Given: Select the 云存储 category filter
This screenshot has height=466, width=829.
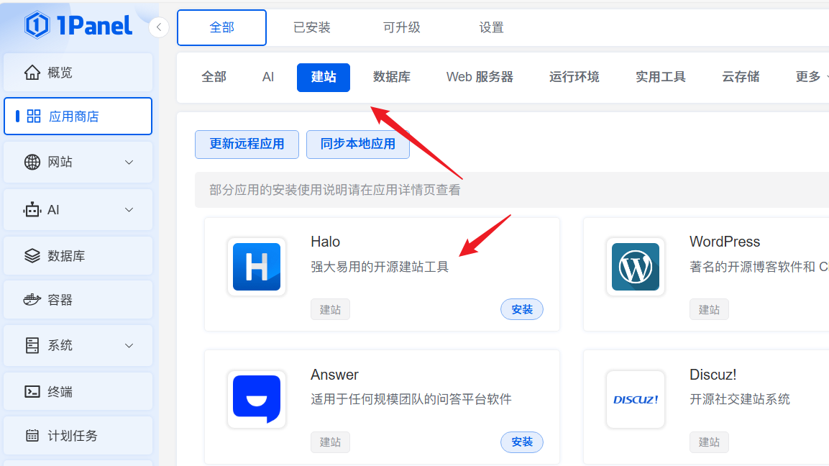Looking at the screenshot, I should tap(741, 77).
